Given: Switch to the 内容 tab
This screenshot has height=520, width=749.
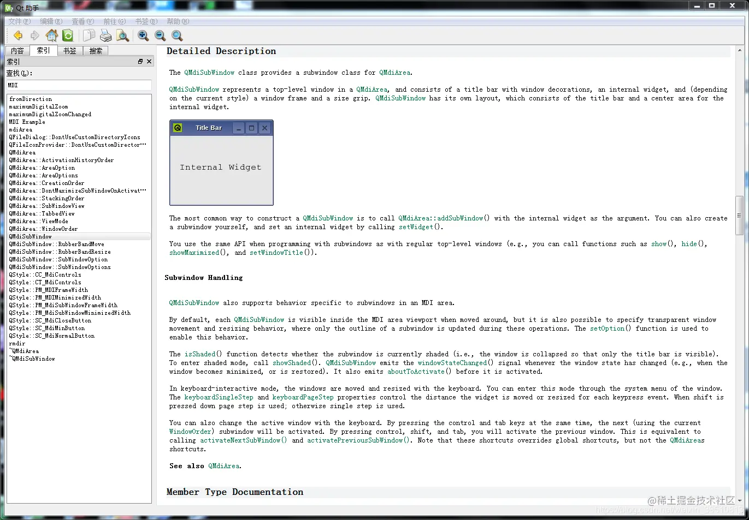Looking at the screenshot, I should [17, 51].
